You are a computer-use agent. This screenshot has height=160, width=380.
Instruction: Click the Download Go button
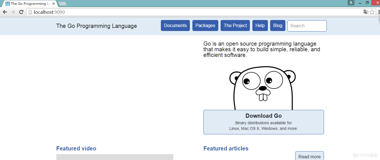point(264,122)
